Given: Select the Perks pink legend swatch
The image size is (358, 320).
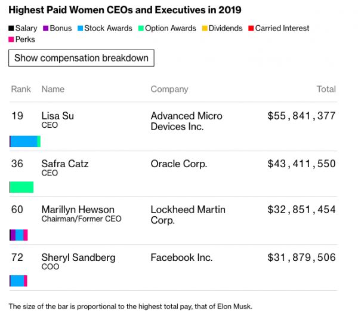Looking at the screenshot, I should coord(11,40).
